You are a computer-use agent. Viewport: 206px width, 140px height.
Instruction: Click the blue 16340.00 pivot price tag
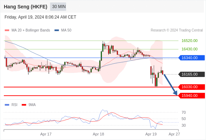coord(192,58)
